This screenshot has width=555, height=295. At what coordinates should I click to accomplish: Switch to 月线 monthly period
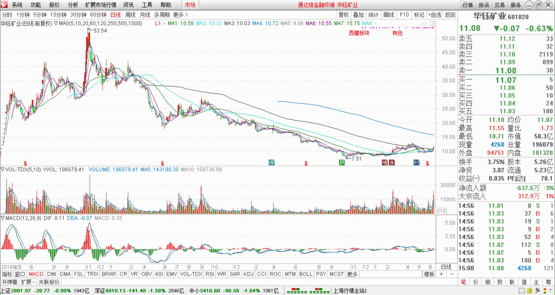(145, 15)
